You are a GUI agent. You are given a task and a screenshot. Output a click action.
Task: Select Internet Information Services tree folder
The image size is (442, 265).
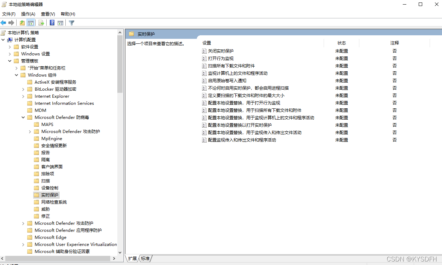[x=64, y=103]
